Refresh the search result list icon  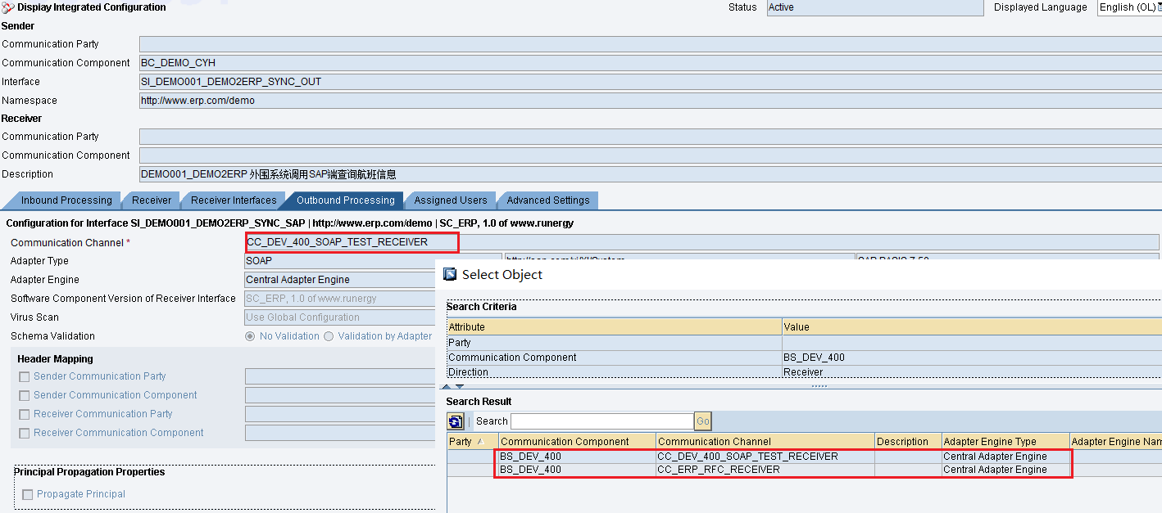456,421
